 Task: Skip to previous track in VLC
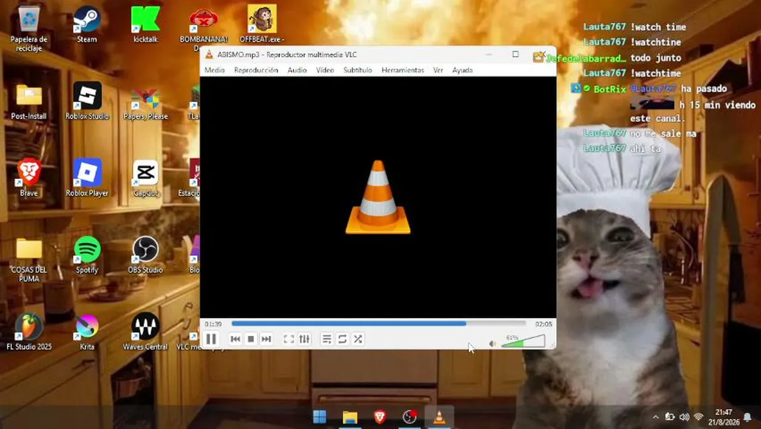pos(235,339)
